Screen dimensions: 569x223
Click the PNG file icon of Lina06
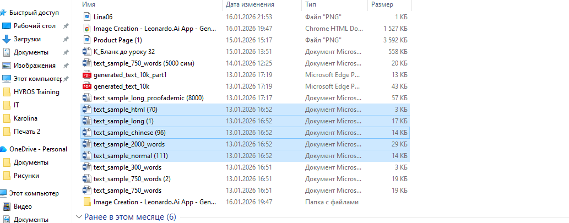click(86, 17)
